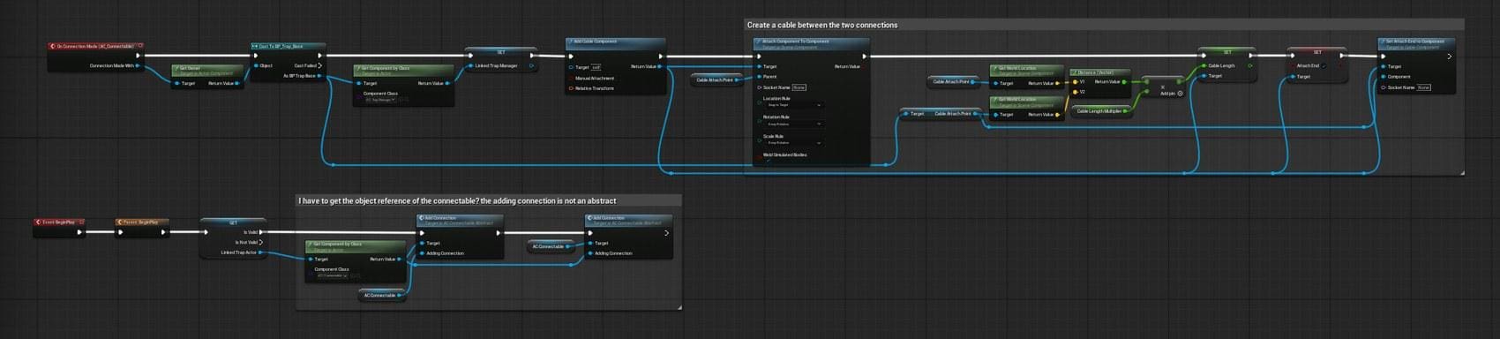Click Return Value on bottom Get Component by Class
This screenshot has width=1500, height=339.
click(x=400, y=260)
